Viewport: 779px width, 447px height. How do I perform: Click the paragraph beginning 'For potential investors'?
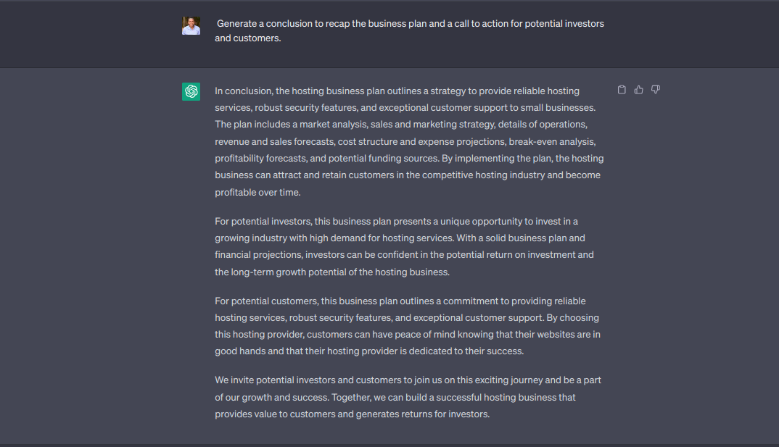[x=405, y=246]
